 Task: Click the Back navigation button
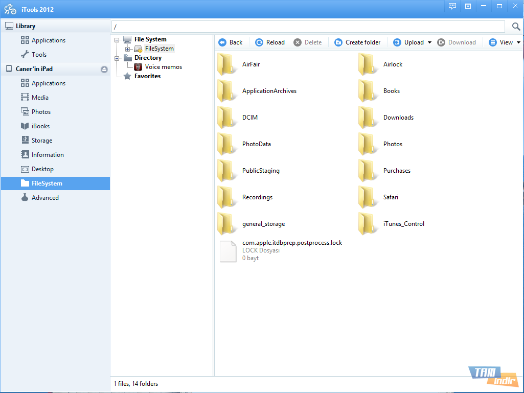(231, 42)
